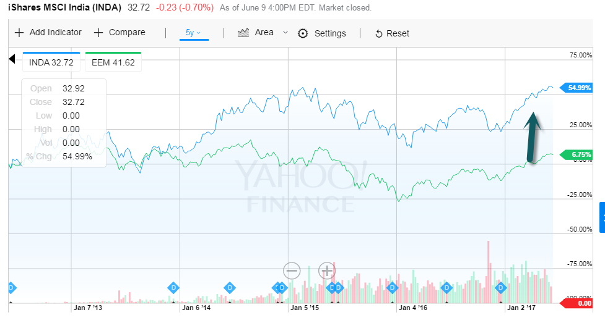605x323 pixels.
Task: Click the 75.00% y-axis label
Action: 581,55
